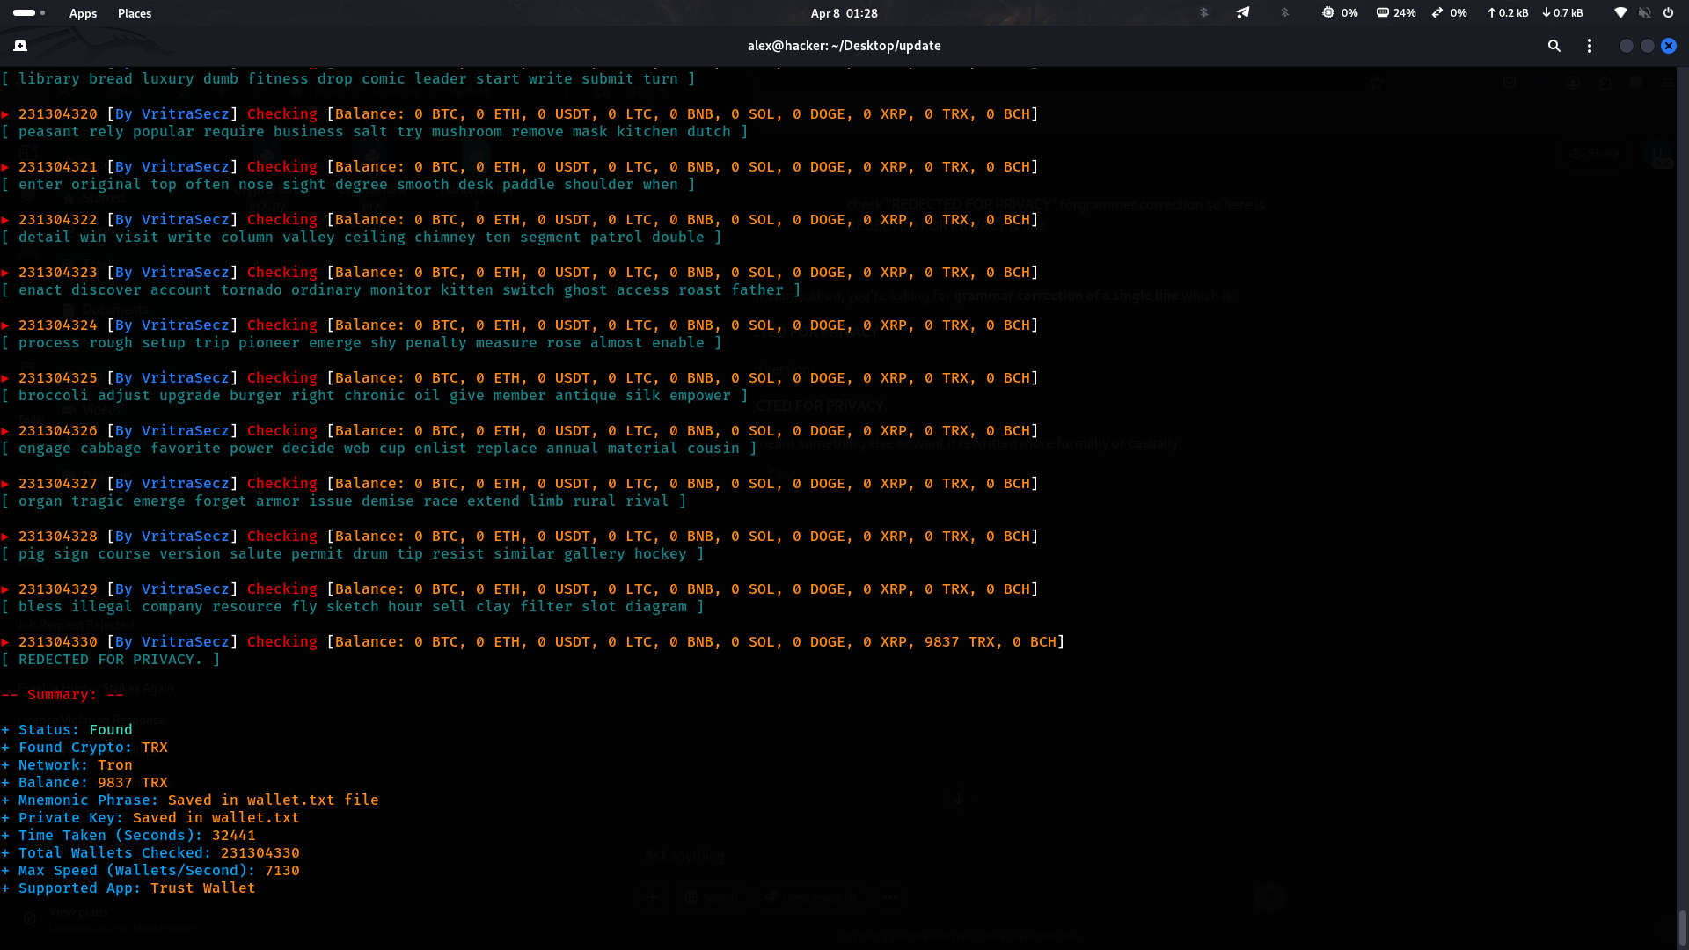Click 'Time Taken (Seconds): 32441' line
1689x950 pixels.
pos(128,836)
